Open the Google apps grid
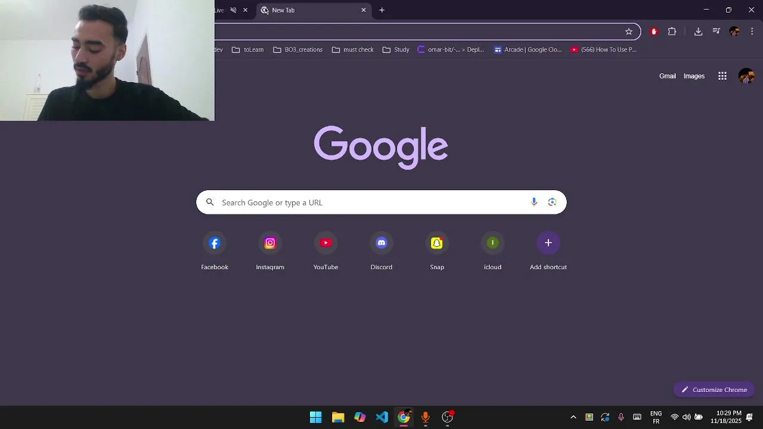763x429 pixels. [722, 76]
